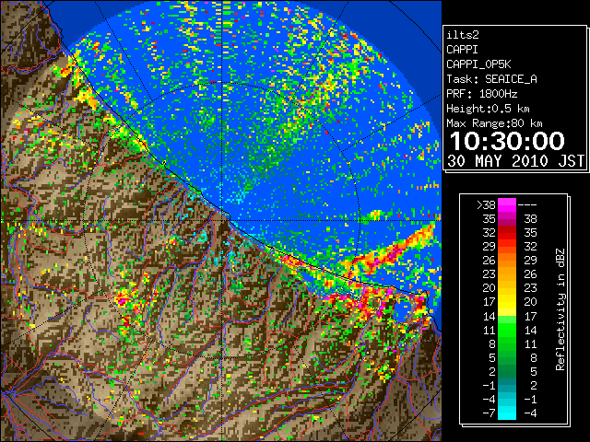Click the 'ilts2' radar site label

pos(463,35)
